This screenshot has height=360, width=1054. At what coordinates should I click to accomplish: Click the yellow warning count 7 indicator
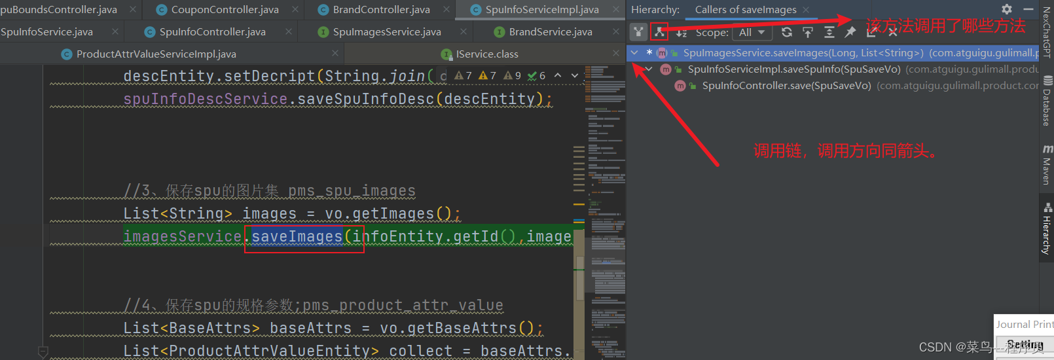[x=488, y=76]
